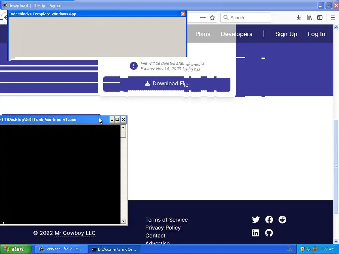Open Terms of Service link
The image size is (339, 254).
[x=167, y=220]
